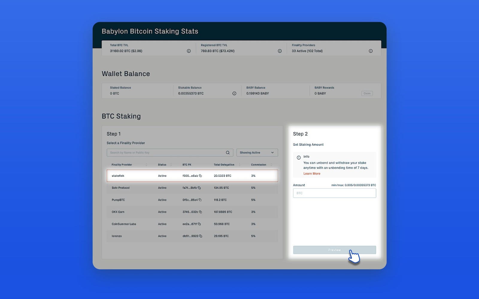Sort the table by Total Delegation

[239, 164]
